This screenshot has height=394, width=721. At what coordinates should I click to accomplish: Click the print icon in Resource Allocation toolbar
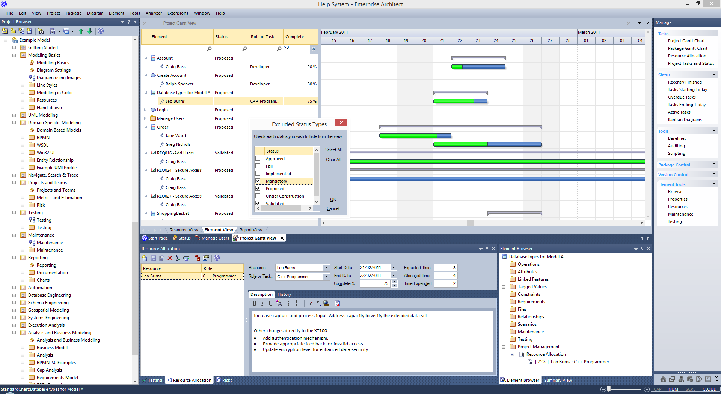186,258
